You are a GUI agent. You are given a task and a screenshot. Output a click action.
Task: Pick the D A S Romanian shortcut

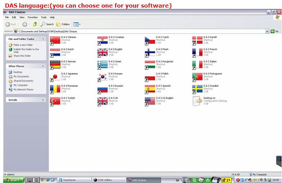(64, 89)
